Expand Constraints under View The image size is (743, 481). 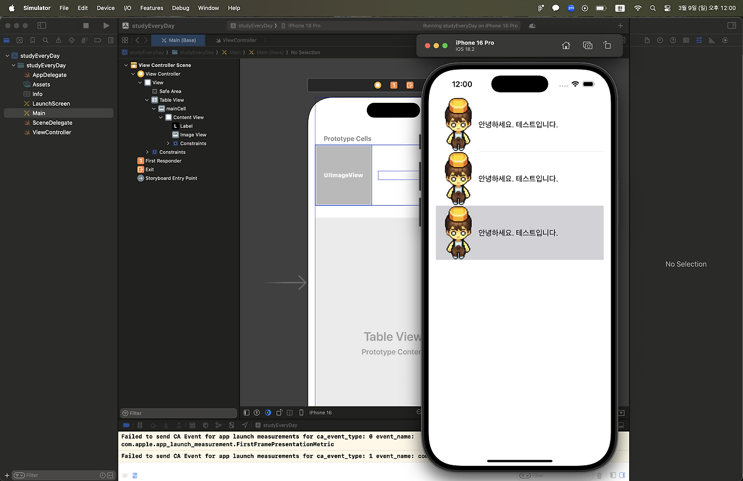click(x=147, y=152)
